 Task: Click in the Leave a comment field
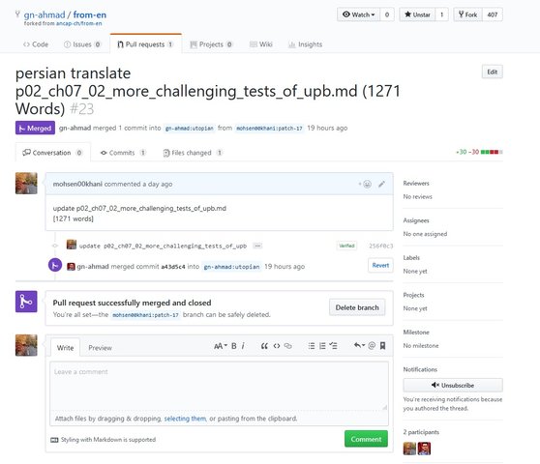pos(220,386)
